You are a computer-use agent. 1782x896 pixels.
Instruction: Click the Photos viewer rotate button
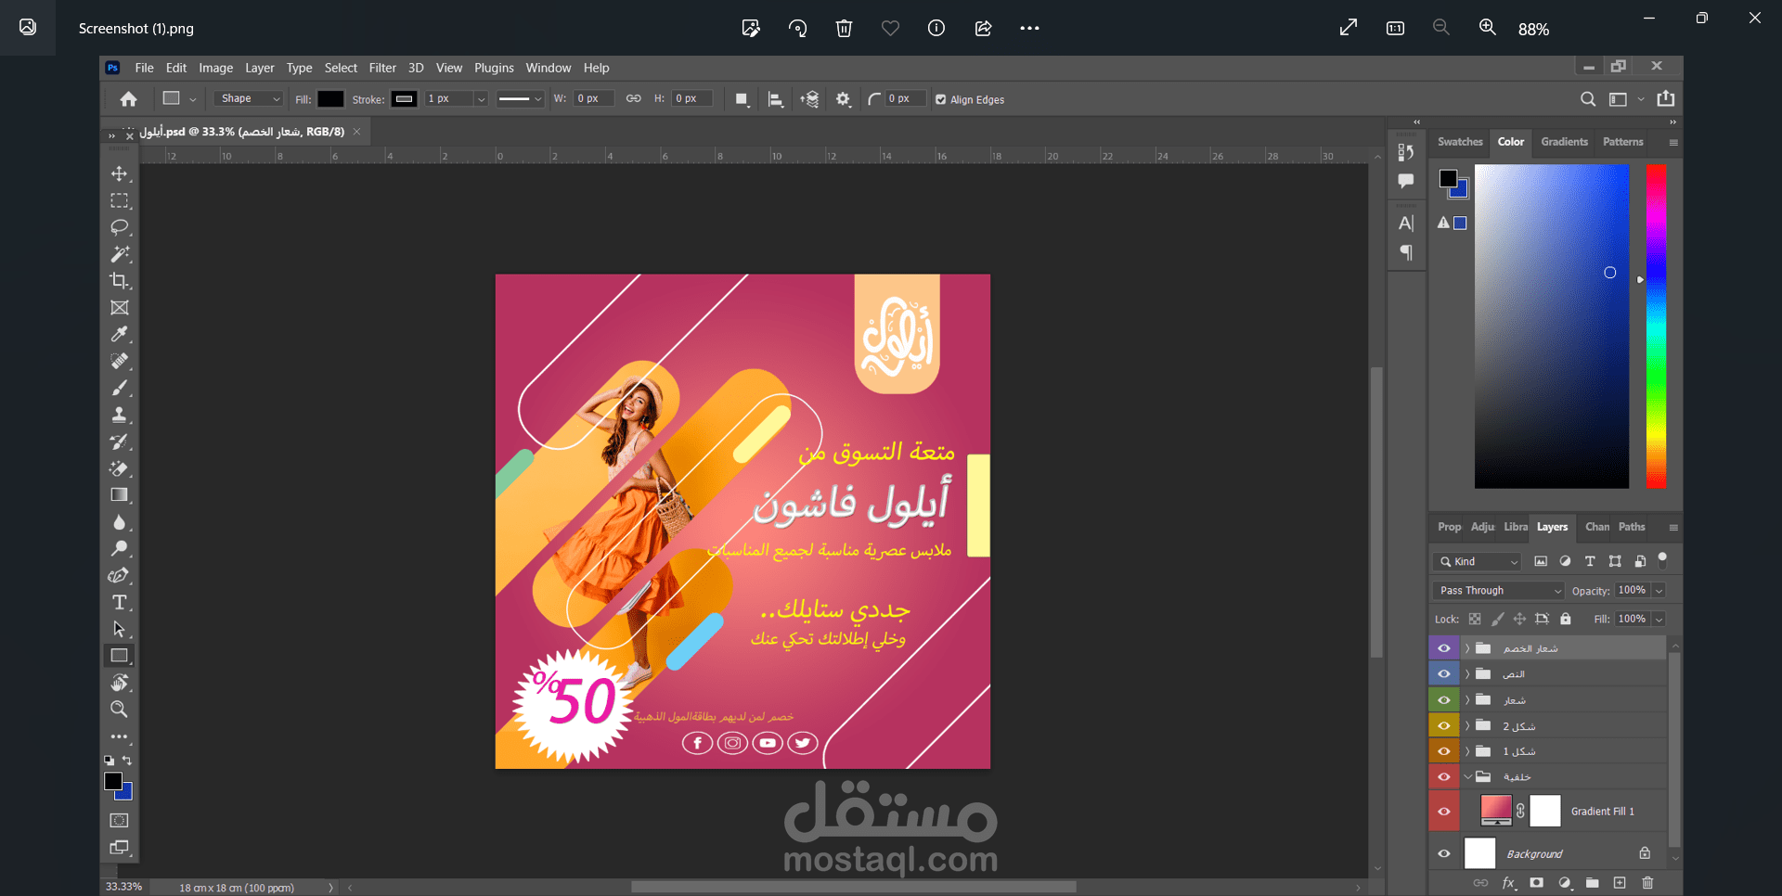(x=797, y=28)
